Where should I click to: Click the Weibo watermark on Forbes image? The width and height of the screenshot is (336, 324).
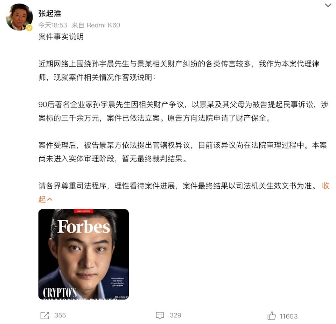[x=121, y=297]
